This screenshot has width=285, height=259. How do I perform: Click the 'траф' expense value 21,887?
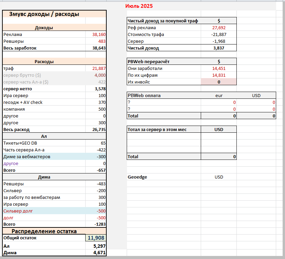pyautogui.click(x=99, y=69)
